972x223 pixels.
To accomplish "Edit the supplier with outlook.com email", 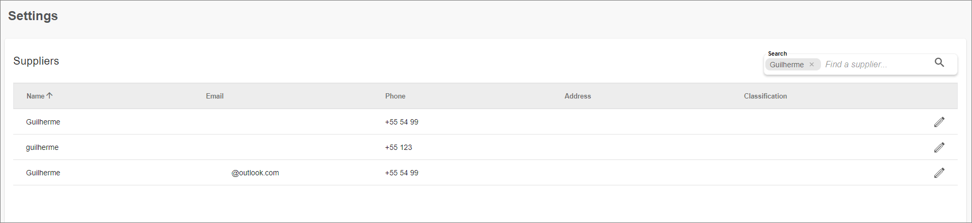I will pos(939,173).
